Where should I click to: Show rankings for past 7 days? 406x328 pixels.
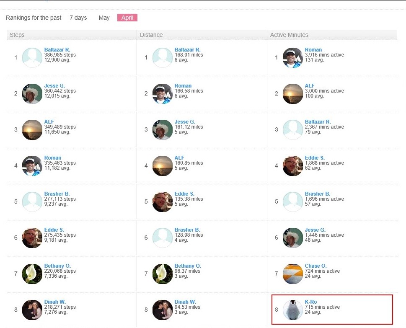click(78, 18)
